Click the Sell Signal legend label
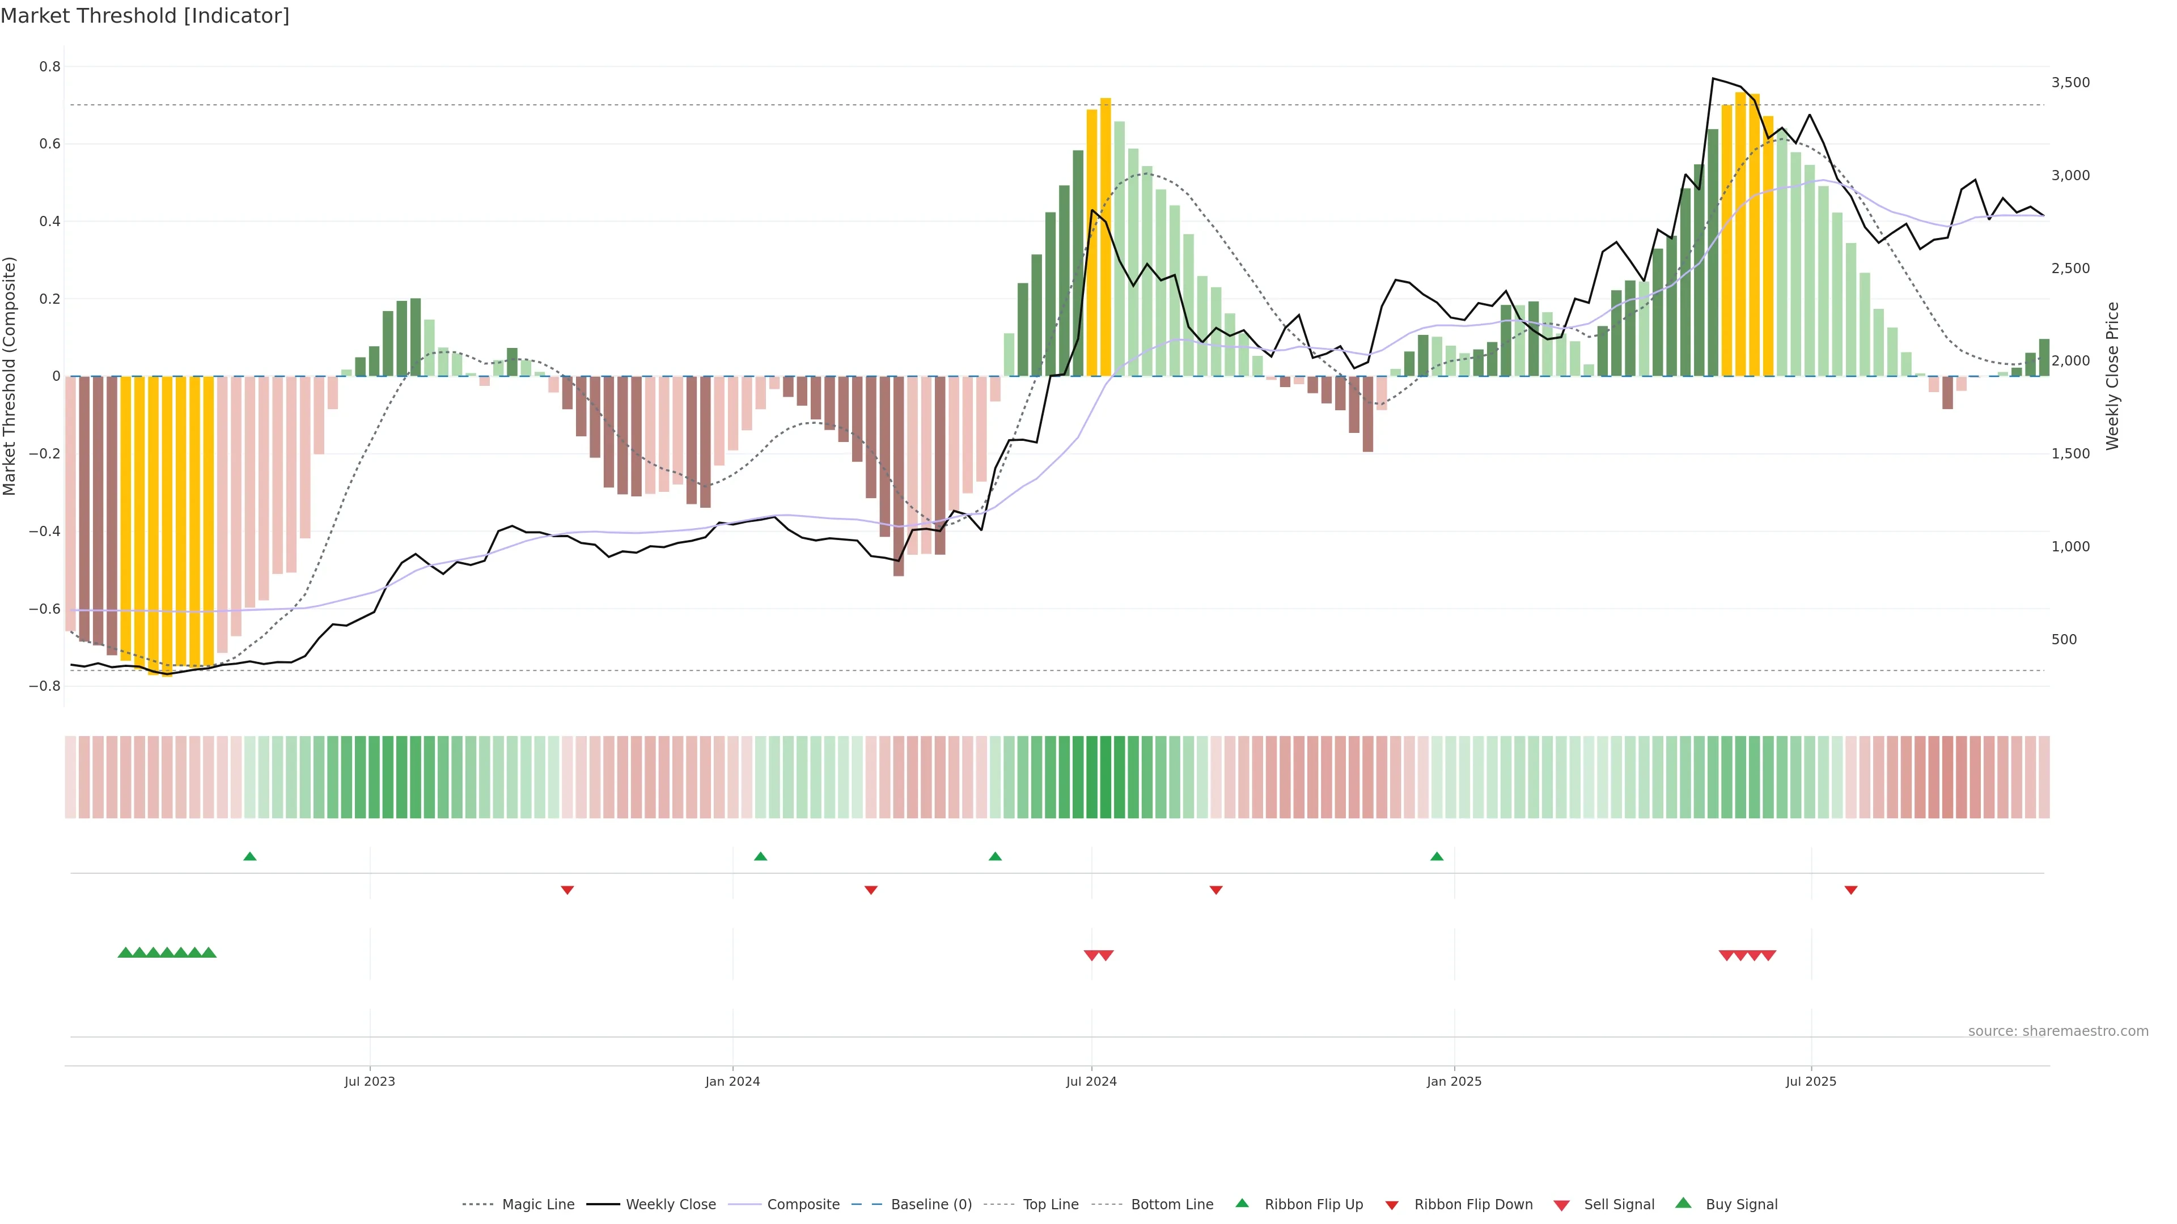Screen dimensions: 2177x1224 click(1619, 1205)
